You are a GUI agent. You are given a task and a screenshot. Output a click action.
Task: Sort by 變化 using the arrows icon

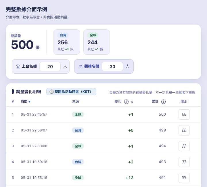[132, 102]
